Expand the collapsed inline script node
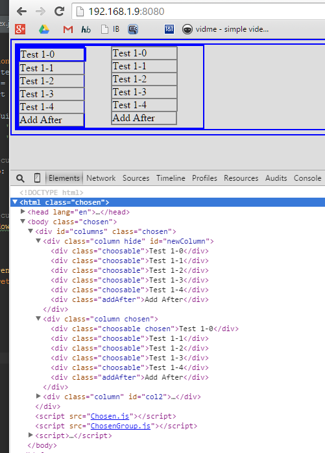Viewport: 325px width, 453px height. (30, 435)
